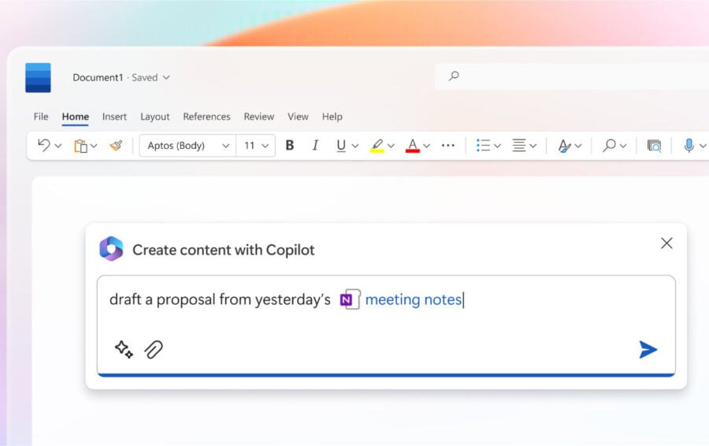The width and height of the screenshot is (709, 446).
Task: Toggle Italic formatting
Action: [x=315, y=145]
